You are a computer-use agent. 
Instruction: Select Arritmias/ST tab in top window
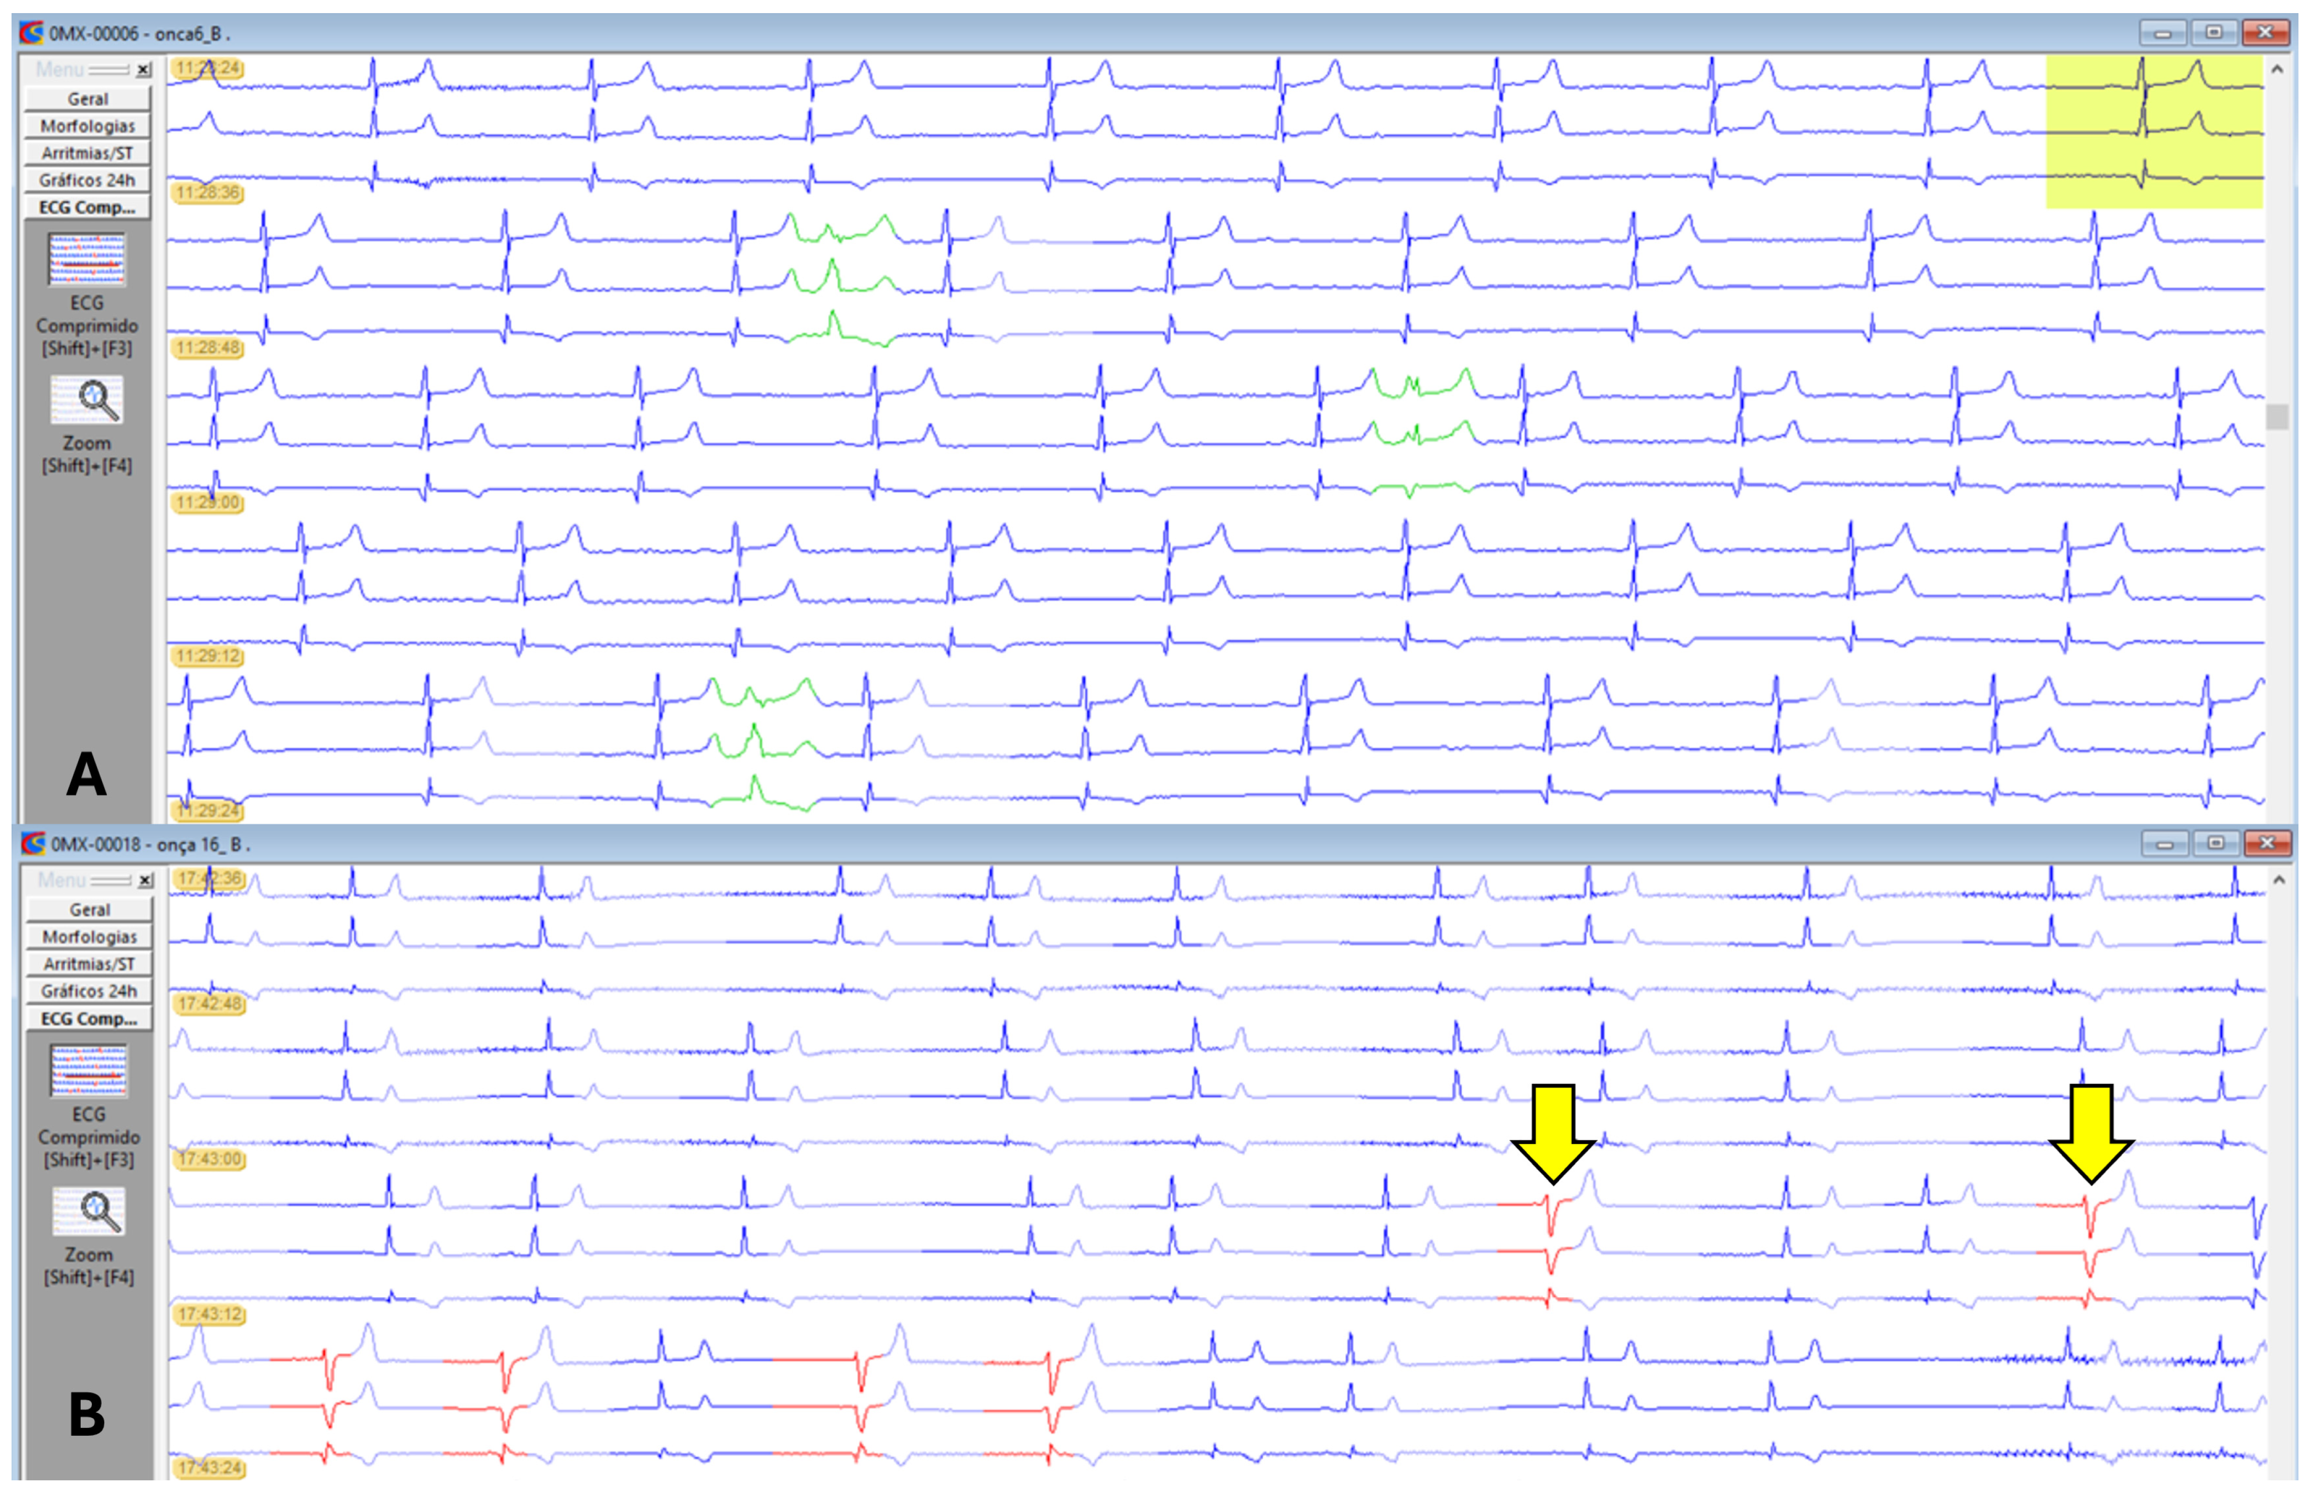88,154
